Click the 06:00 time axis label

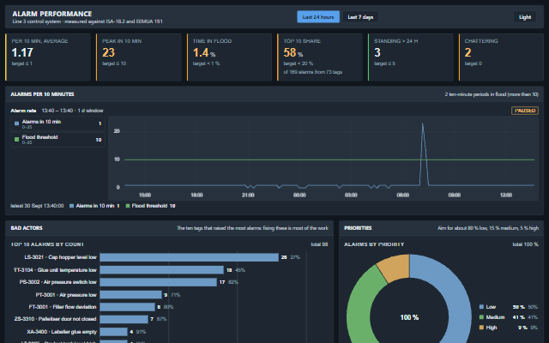coord(402,195)
